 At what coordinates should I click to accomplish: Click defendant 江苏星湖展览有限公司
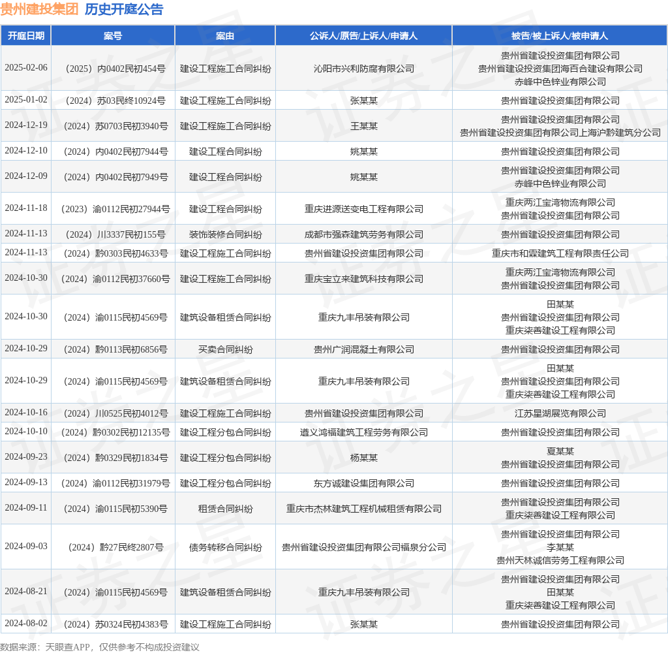click(560, 413)
